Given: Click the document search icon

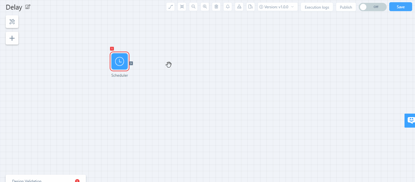Looking at the screenshot, I should click(251, 7).
